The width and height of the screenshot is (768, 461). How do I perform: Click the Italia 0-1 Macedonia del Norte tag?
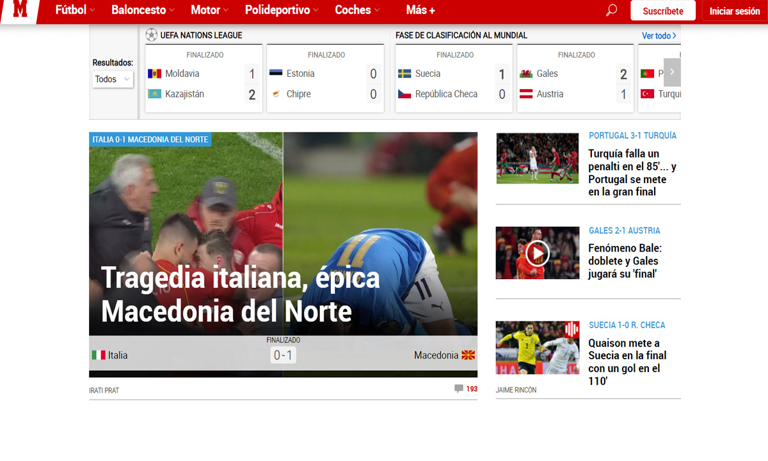click(150, 139)
